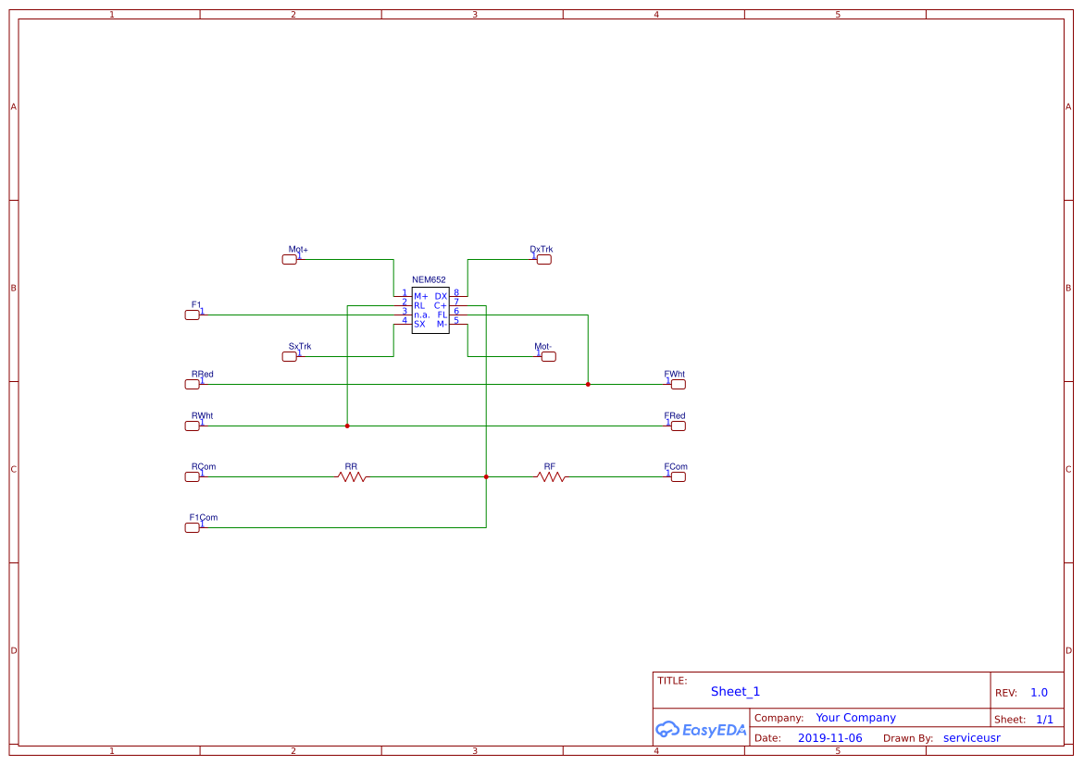Select the REV 1.0 text
The image size is (1084, 765).
click(1029, 692)
